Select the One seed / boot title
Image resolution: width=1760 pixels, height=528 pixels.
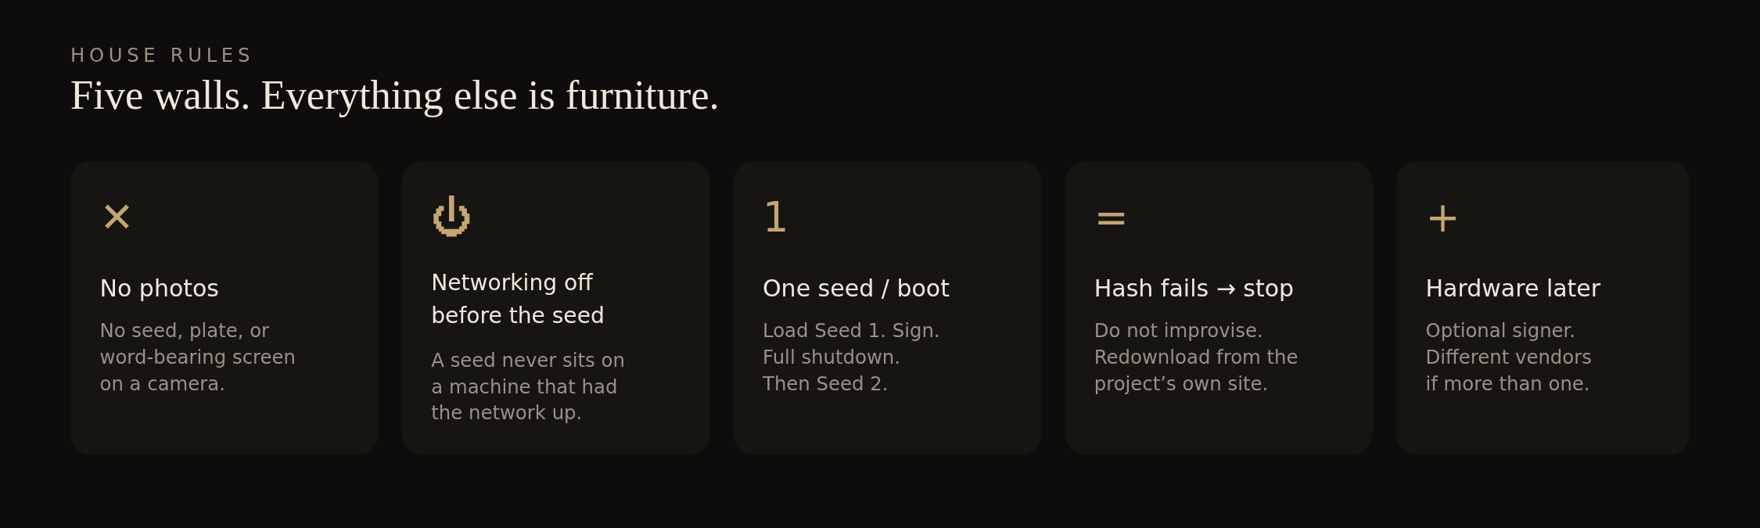(x=856, y=289)
